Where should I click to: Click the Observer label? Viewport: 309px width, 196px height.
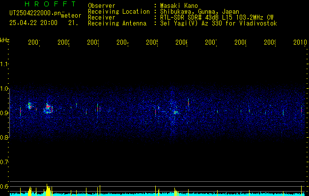(102, 5)
